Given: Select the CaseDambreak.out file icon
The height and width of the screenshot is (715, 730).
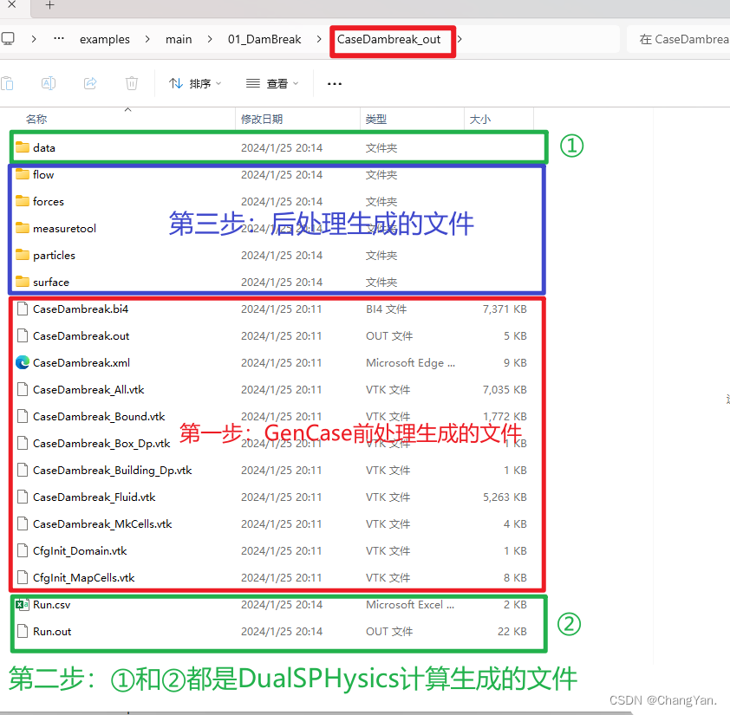Looking at the screenshot, I should pyautogui.click(x=23, y=335).
